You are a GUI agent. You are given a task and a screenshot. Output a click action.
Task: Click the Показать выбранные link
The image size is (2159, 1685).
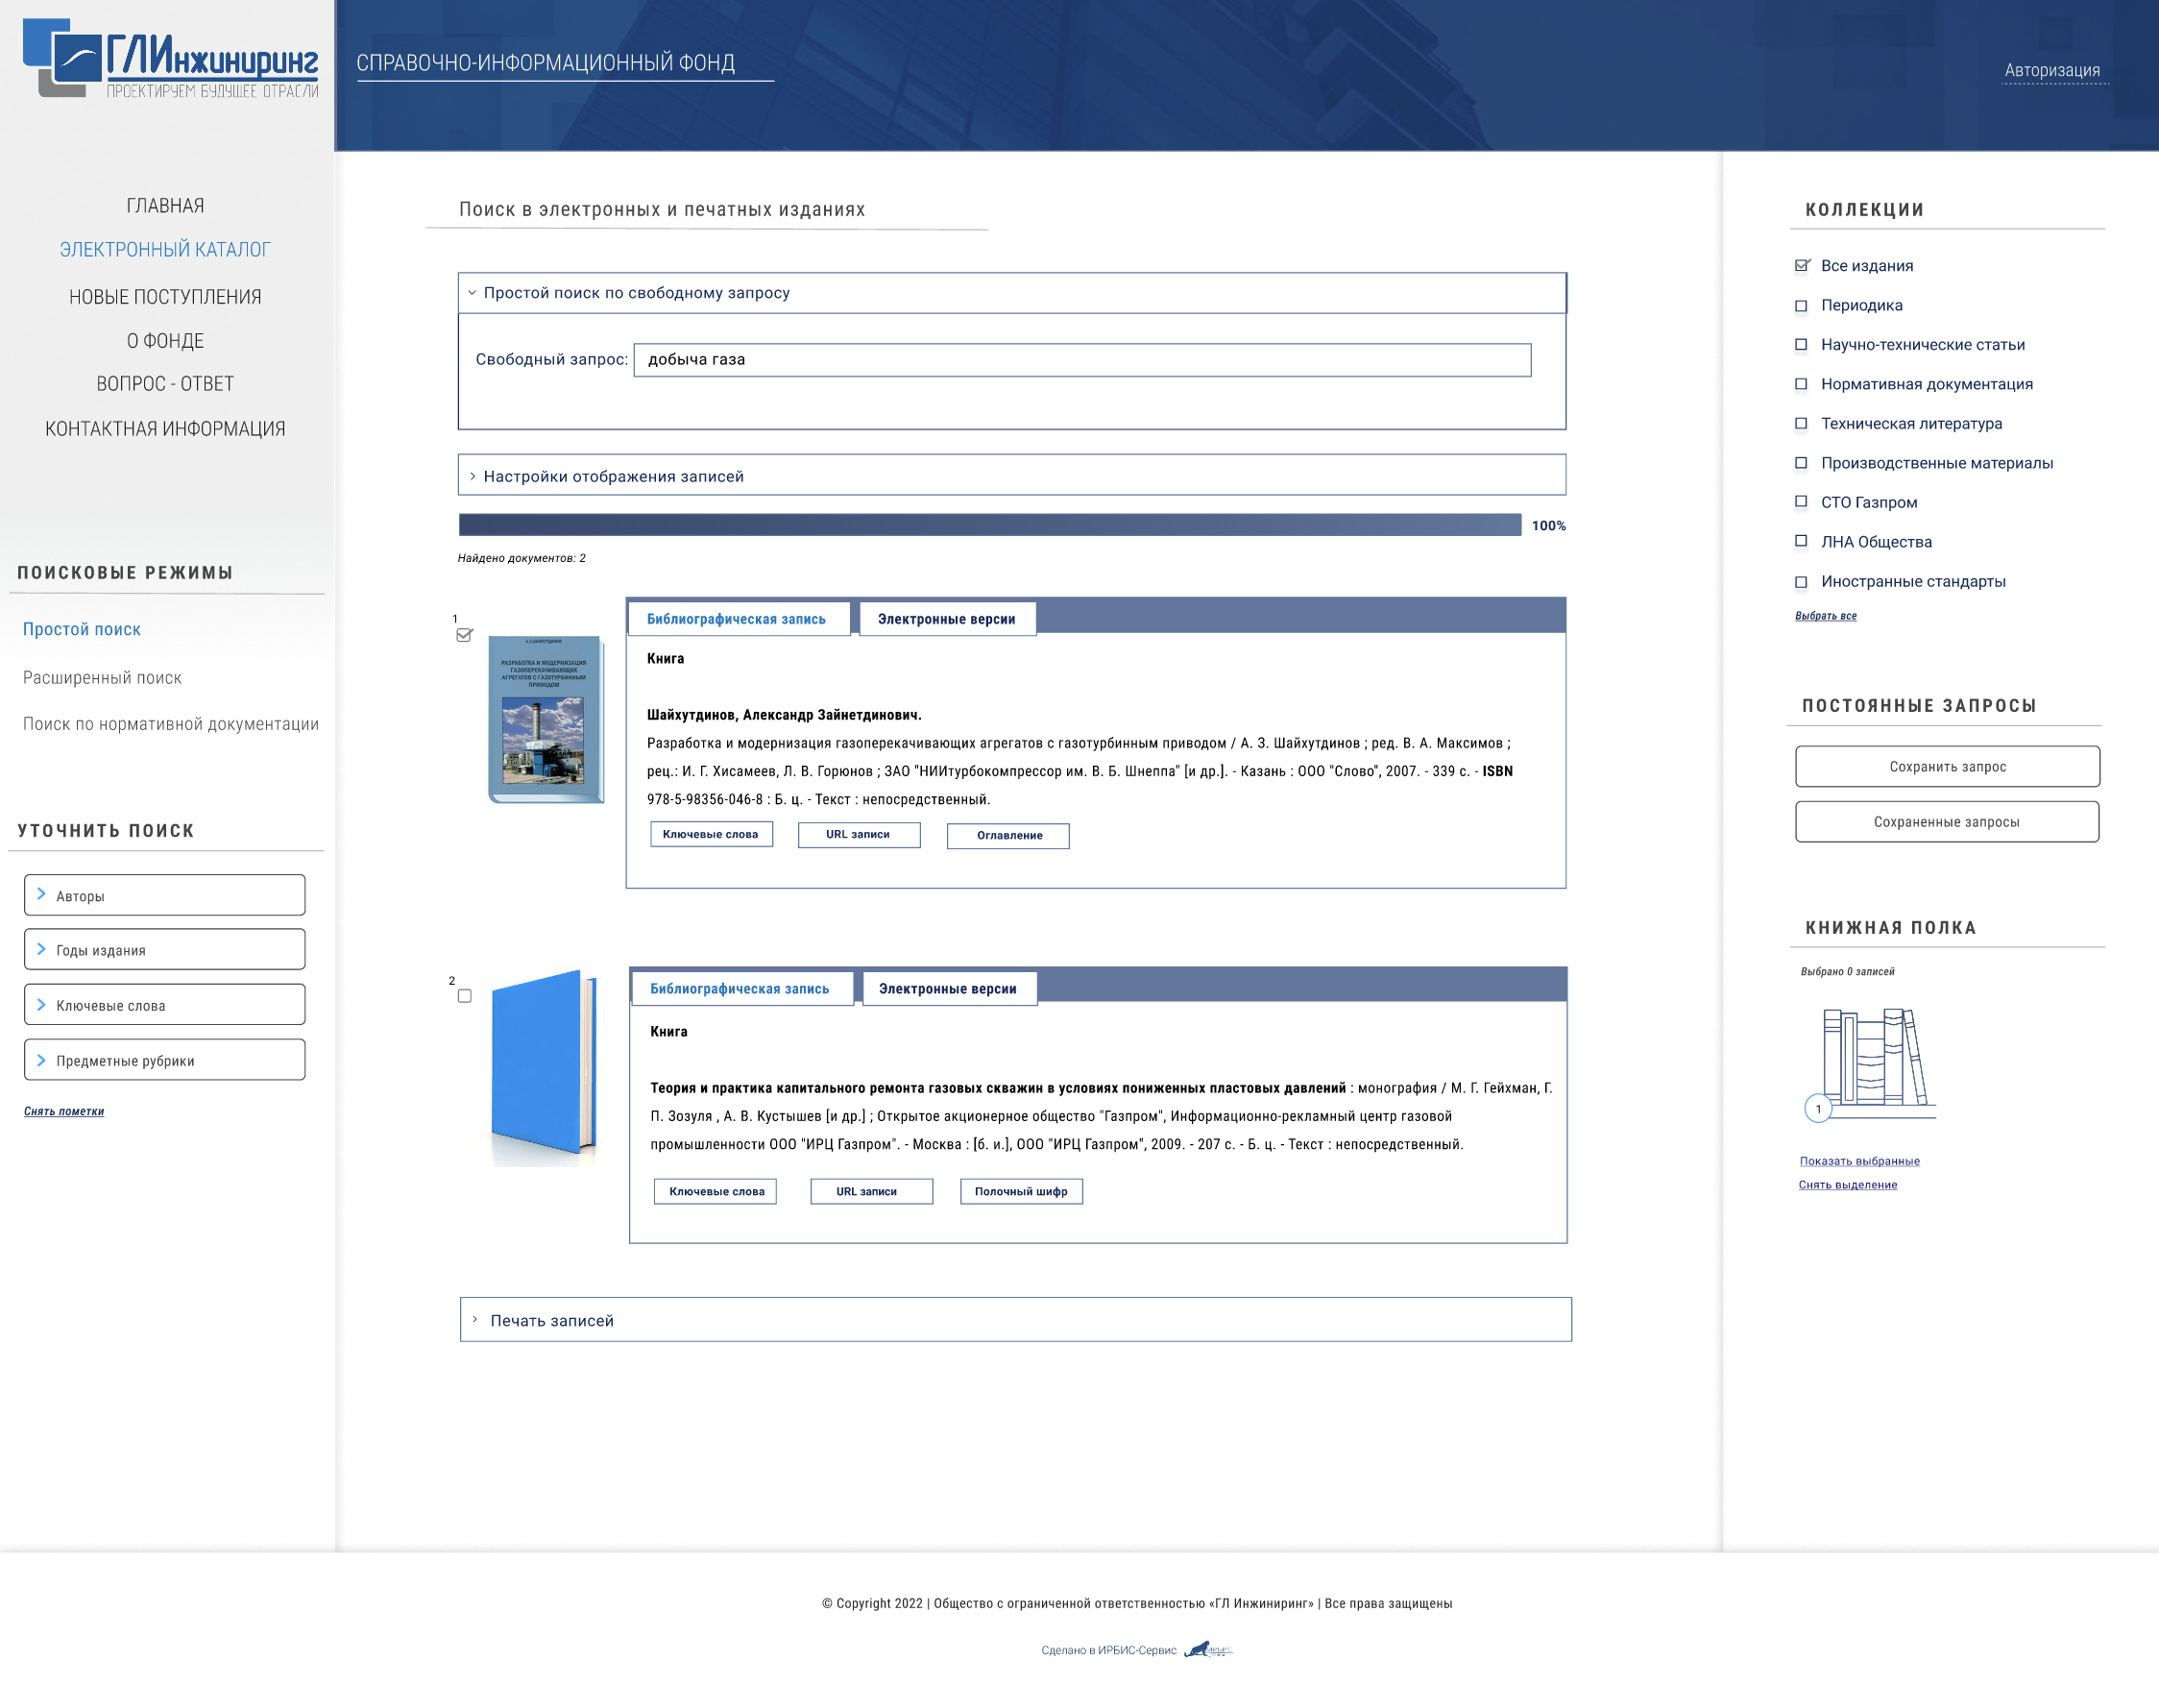coord(1858,1160)
